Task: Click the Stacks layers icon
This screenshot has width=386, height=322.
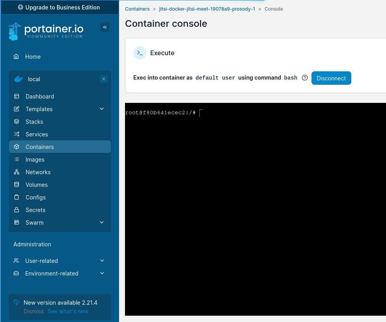Action: click(x=17, y=122)
